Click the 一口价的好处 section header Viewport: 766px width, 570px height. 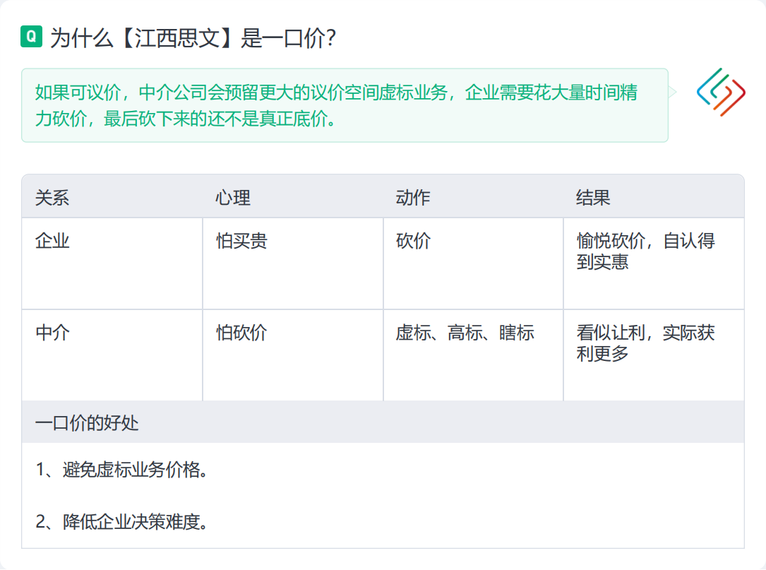click(87, 423)
